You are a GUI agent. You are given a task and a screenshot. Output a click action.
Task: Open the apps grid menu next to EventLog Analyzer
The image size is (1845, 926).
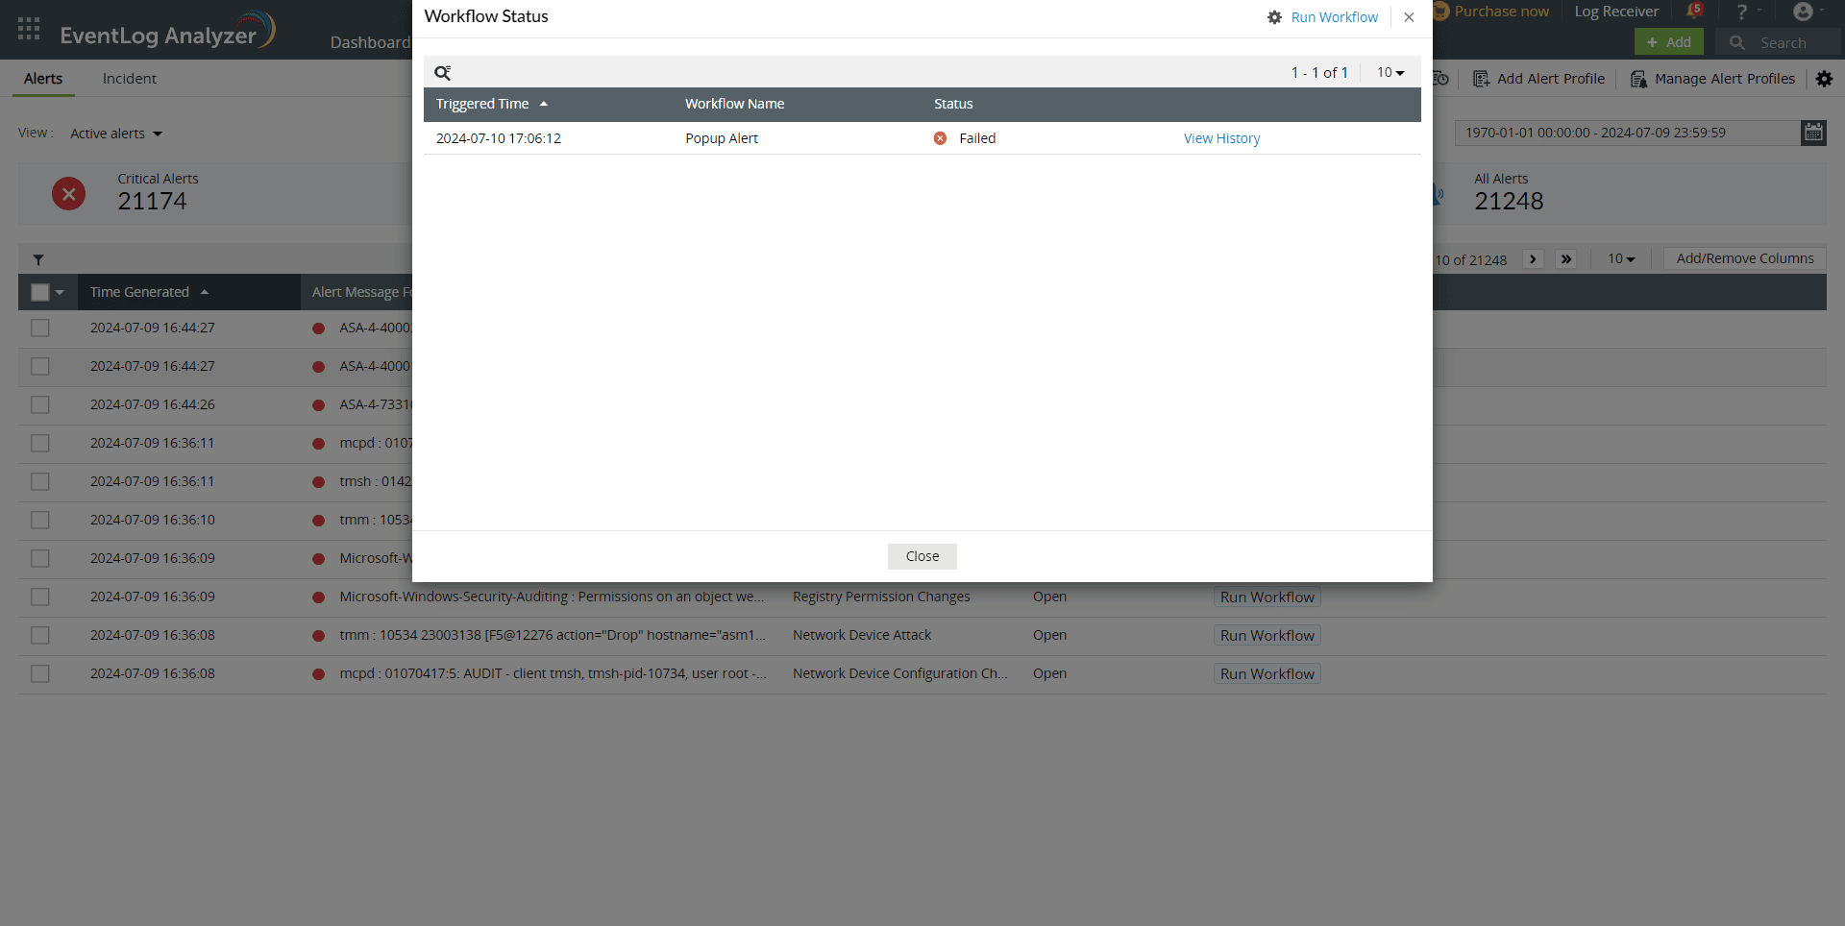(x=29, y=29)
